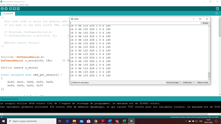Viewport: 221px width, 124px height.
Task: Select the co2_test_final tab
Action: click(x=8, y=14)
